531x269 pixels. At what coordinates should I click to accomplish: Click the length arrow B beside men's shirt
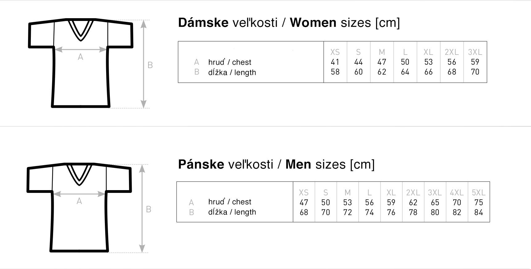(x=142, y=209)
